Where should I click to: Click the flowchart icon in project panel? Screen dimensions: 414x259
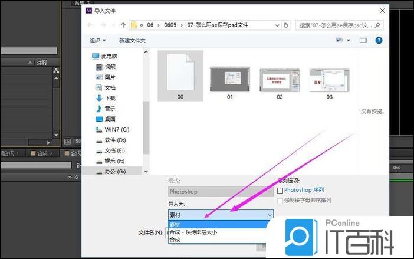point(56,70)
